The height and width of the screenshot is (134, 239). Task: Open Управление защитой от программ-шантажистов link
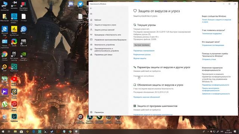[x=153, y=115]
